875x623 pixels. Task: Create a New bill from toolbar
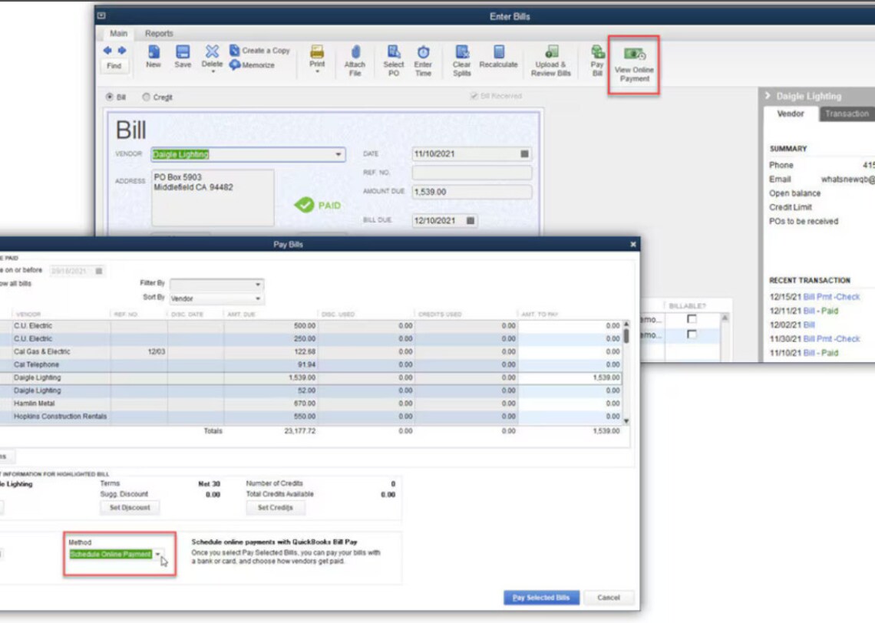[154, 57]
